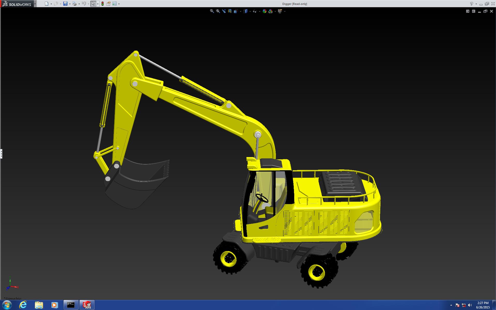Toggle the Select arrow tool
496x310 pixels.
click(93, 4)
